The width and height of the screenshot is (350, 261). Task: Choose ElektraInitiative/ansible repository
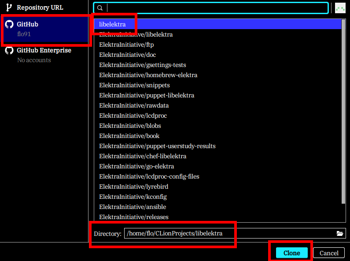(133, 207)
